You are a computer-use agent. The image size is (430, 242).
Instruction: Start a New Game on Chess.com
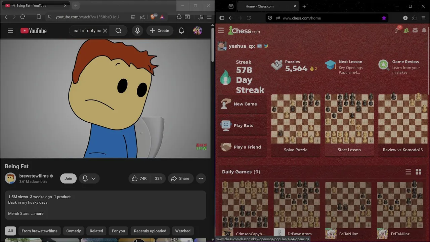pos(242,104)
